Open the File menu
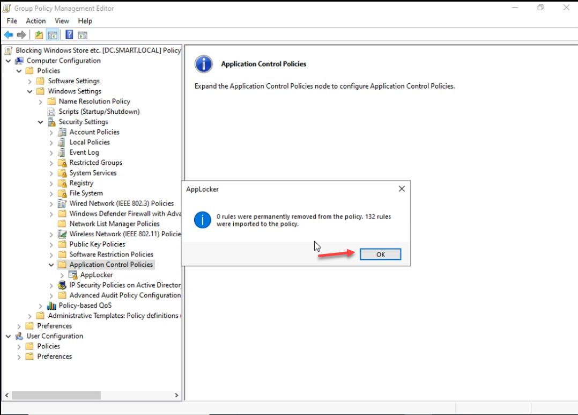Screen dimensions: 578x415 click(x=12, y=21)
